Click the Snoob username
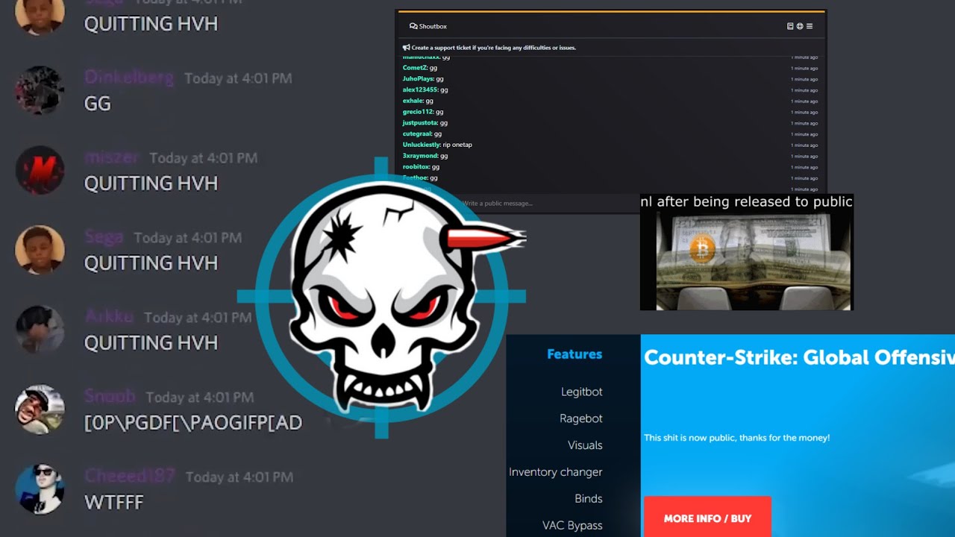The image size is (955, 537). pos(110,396)
